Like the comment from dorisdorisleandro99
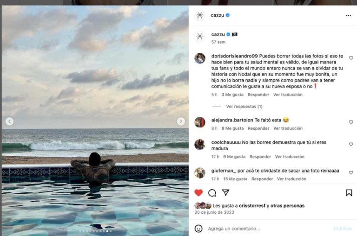This screenshot has height=236, width=357. (351, 58)
